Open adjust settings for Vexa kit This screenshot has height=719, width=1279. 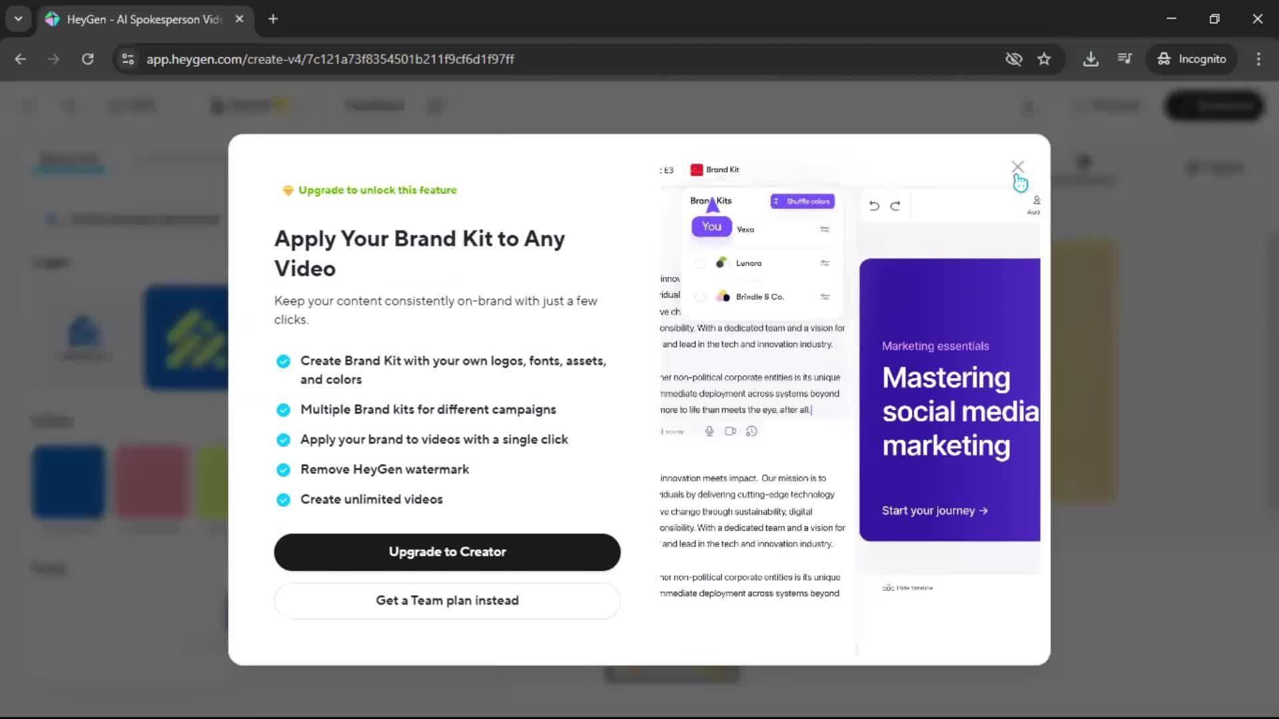pyautogui.click(x=825, y=230)
